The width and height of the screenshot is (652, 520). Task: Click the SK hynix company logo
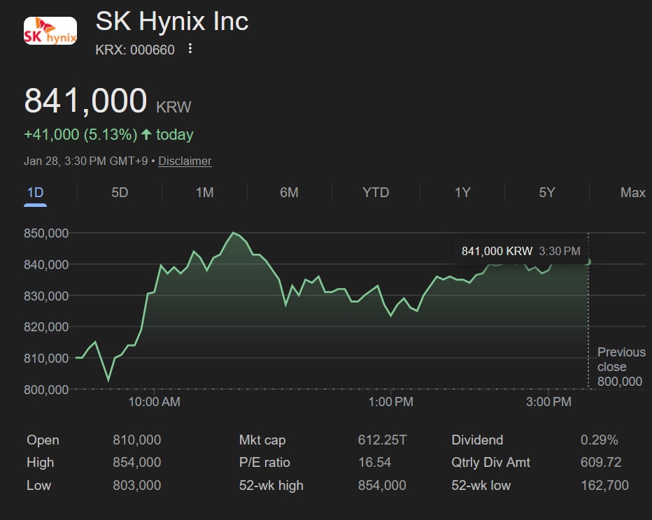(x=50, y=31)
